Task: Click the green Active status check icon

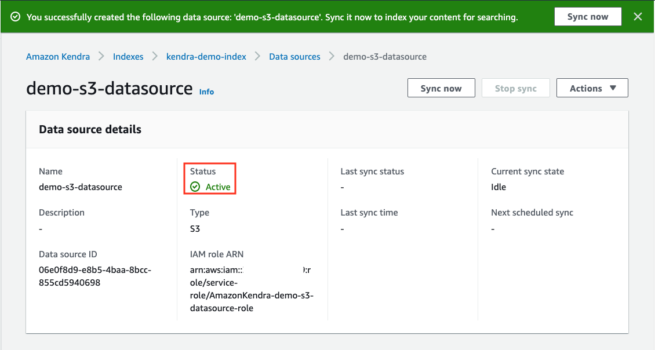Action: click(x=195, y=187)
